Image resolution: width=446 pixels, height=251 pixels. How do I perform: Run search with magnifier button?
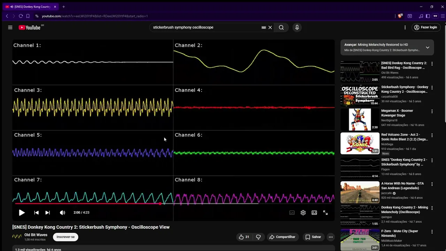281,27
